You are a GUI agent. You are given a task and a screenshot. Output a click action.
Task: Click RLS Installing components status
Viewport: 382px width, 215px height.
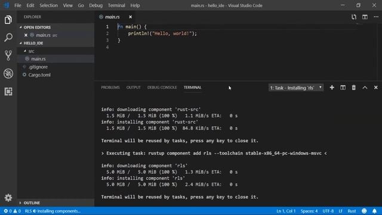(x=53, y=211)
